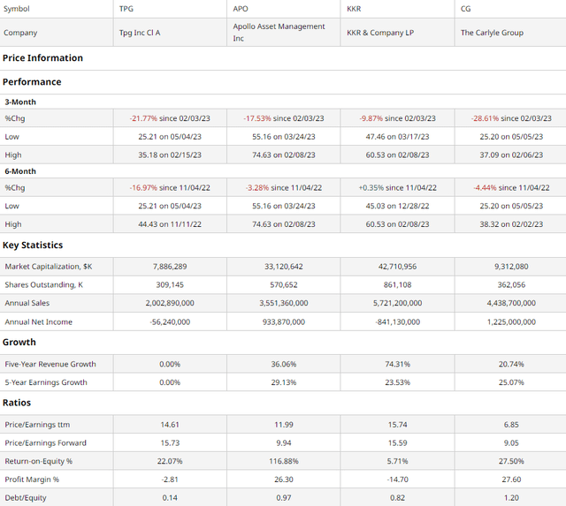This screenshot has width=566, height=506.
Task: Select TPG 6-month change -16.97%
Action: point(143,188)
